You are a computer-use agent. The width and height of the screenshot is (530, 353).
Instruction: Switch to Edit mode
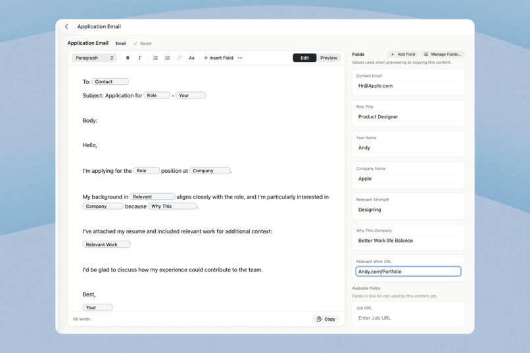pyautogui.click(x=304, y=58)
